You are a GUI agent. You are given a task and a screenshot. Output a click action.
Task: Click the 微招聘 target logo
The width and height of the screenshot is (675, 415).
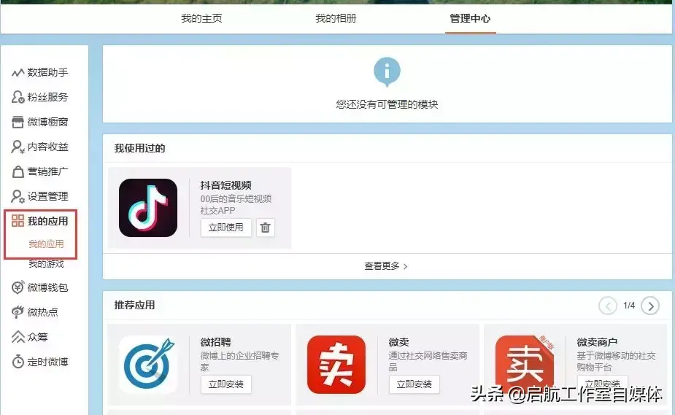(148, 365)
